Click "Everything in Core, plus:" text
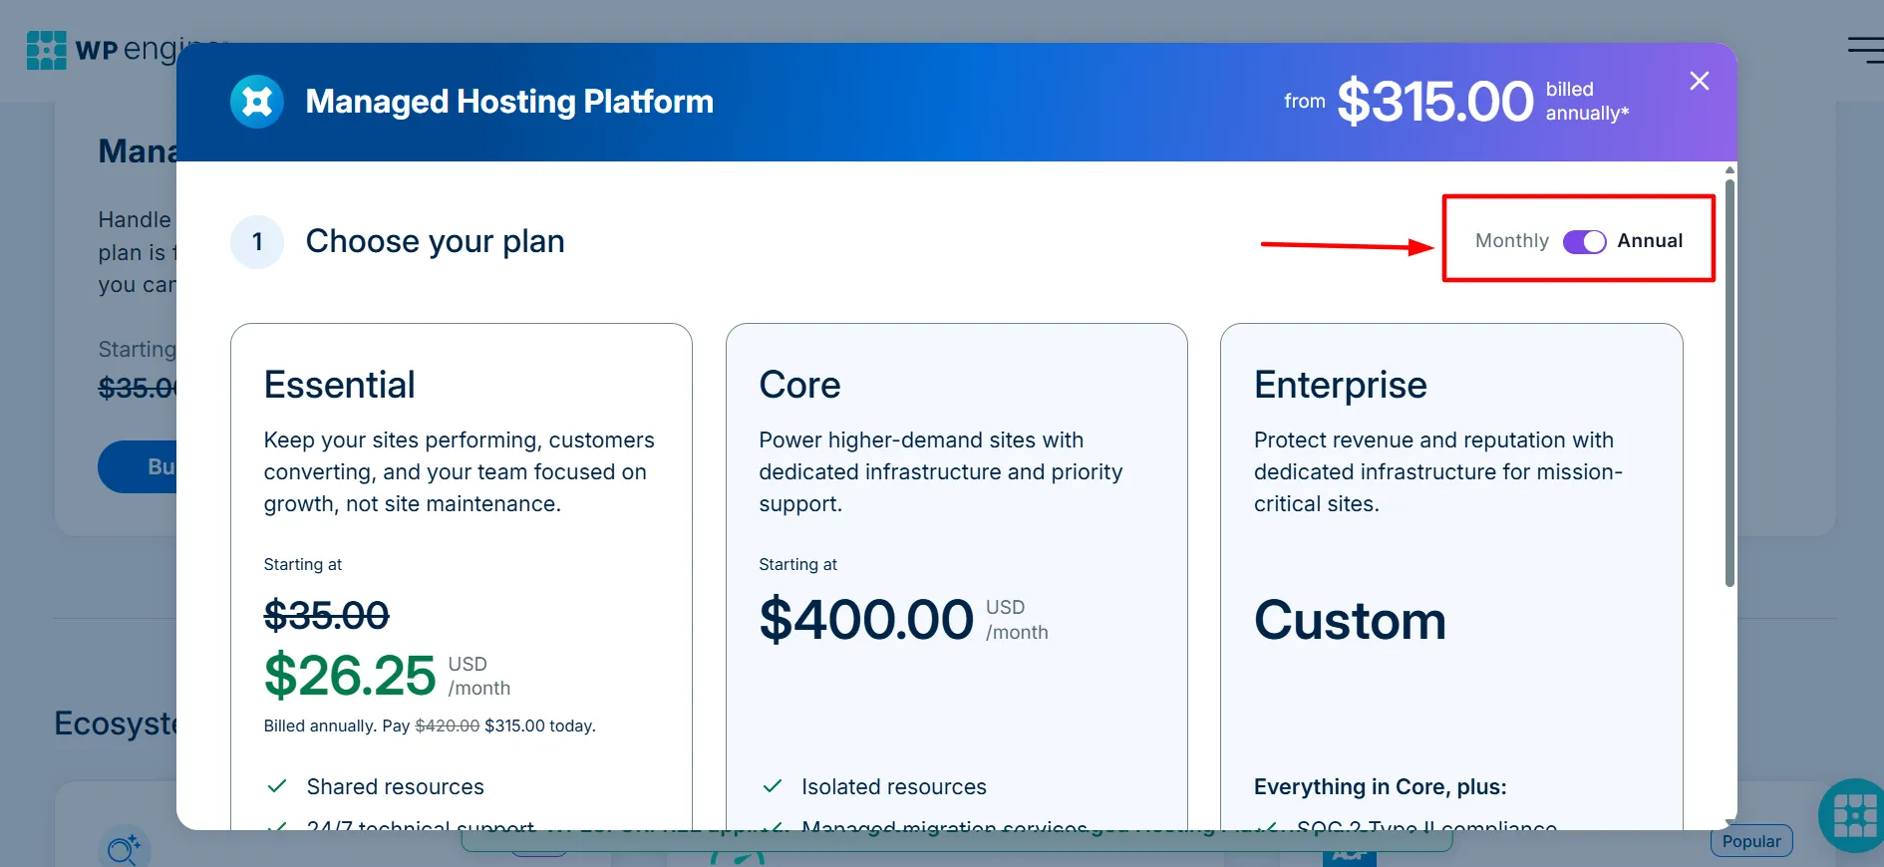 point(1381,787)
